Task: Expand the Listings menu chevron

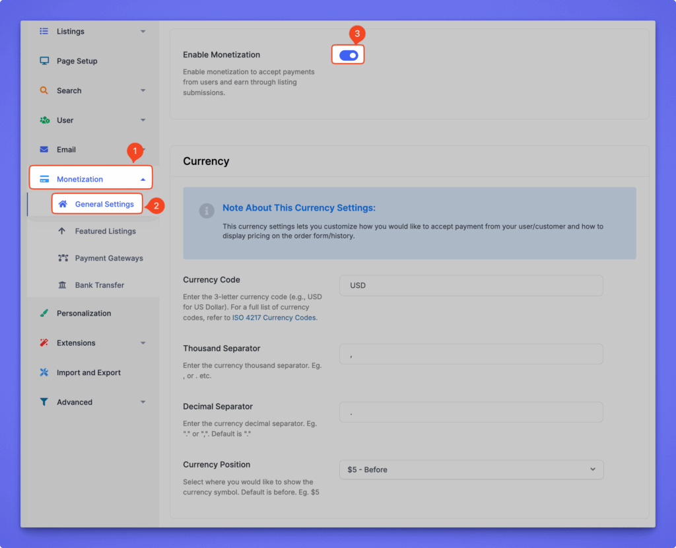Action: point(143,32)
